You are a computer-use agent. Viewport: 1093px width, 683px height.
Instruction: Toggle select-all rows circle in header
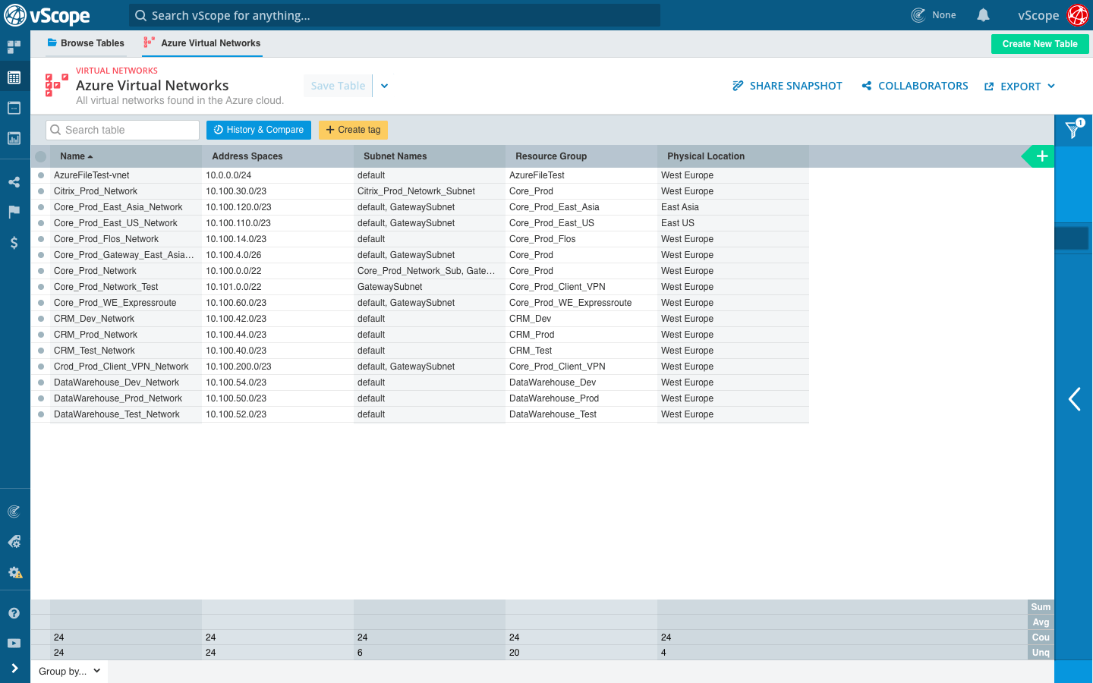point(41,156)
